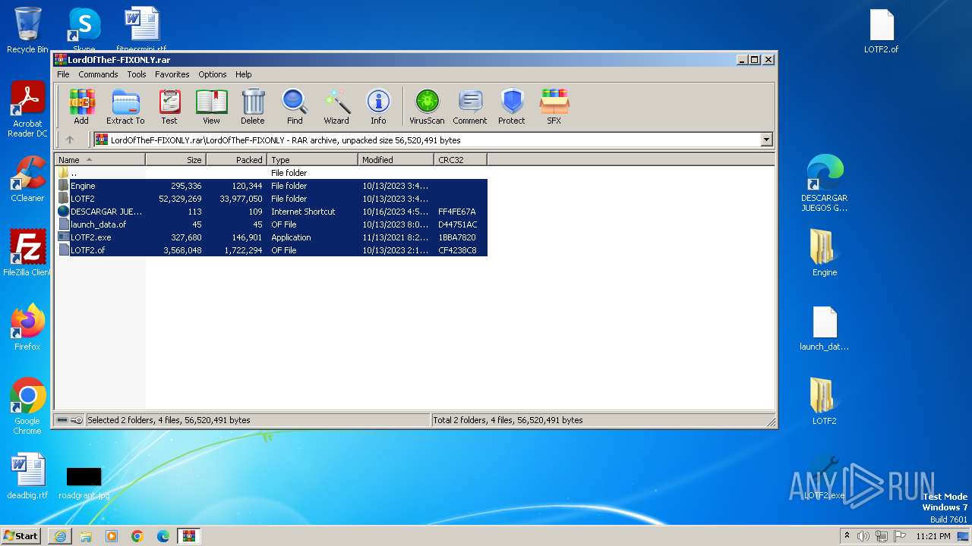
Task: Select the parent '..' folder row
Action: pyautogui.click(x=271, y=173)
